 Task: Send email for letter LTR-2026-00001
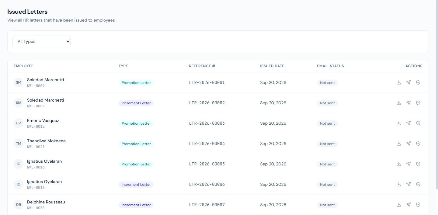tap(408, 82)
